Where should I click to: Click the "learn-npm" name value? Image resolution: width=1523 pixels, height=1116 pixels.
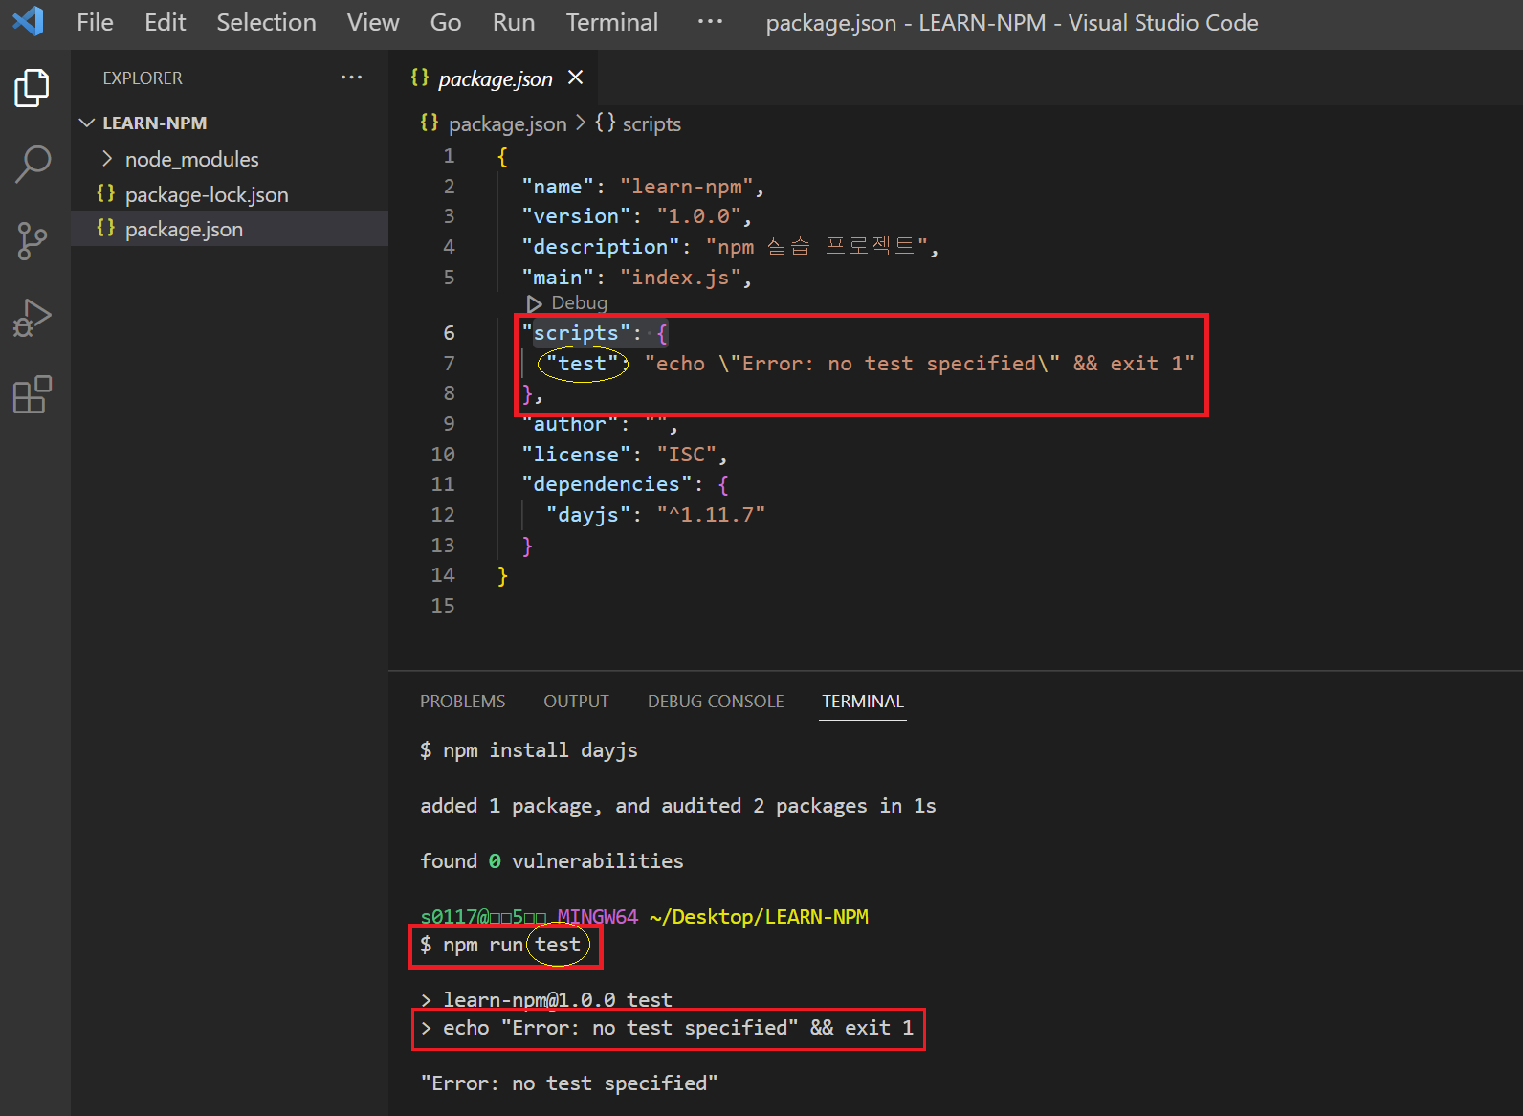pos(686,186)
